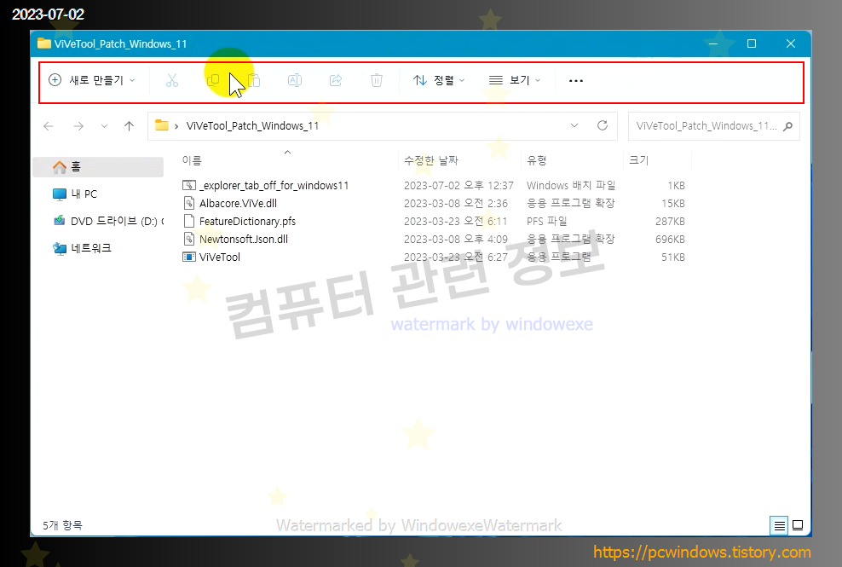Sort by the 수정한 날짜 column header
This screenshot has height=567, width=842.
430,160
